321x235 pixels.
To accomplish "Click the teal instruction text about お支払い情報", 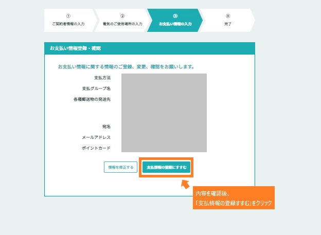I will [126, 67].
